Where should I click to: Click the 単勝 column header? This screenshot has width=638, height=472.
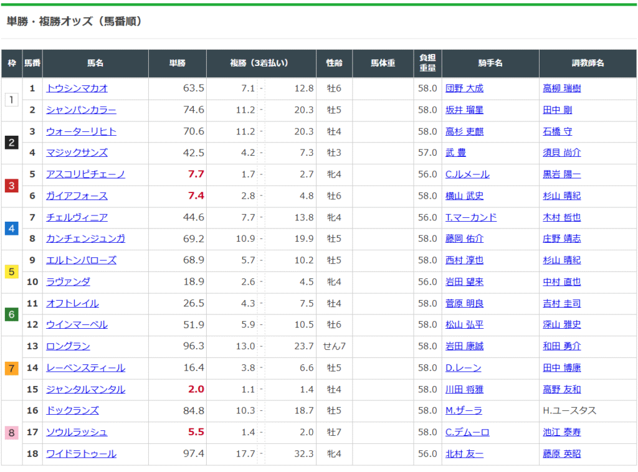(x=178, y=64)
